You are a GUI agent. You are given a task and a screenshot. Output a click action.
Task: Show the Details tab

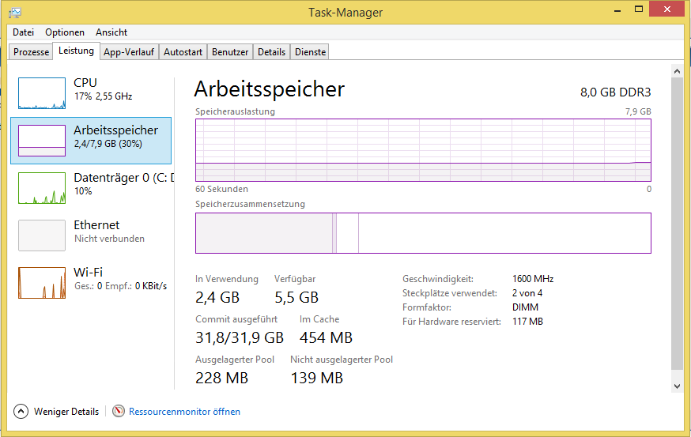(x=271, y=52)
